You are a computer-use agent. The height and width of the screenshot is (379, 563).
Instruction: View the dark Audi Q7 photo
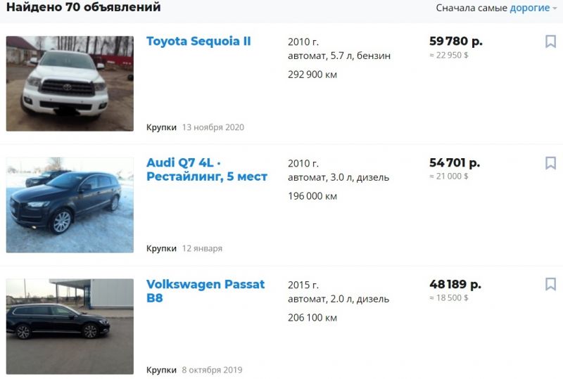point(70,205)
